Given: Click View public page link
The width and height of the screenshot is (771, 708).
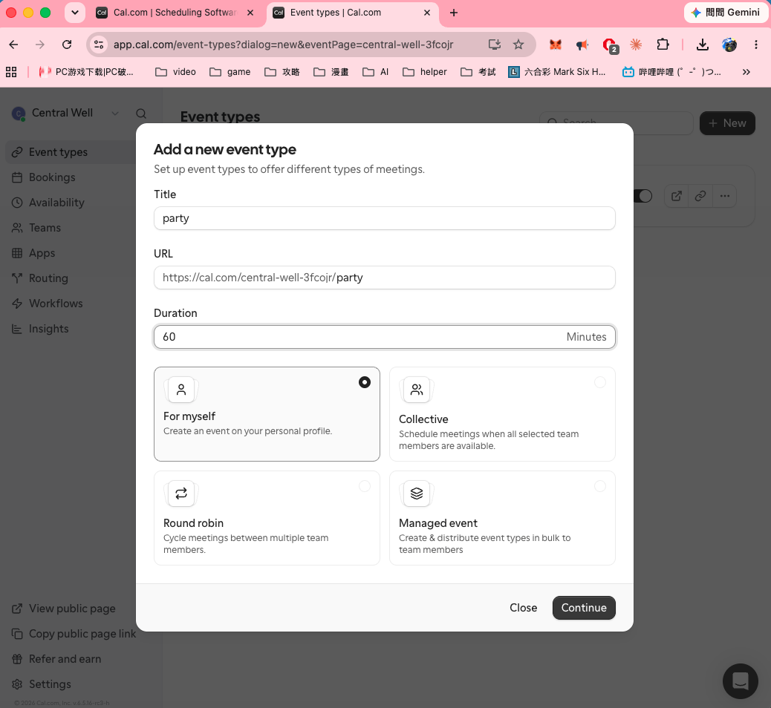Looking at the screenshot, I should tap(72, 609).
